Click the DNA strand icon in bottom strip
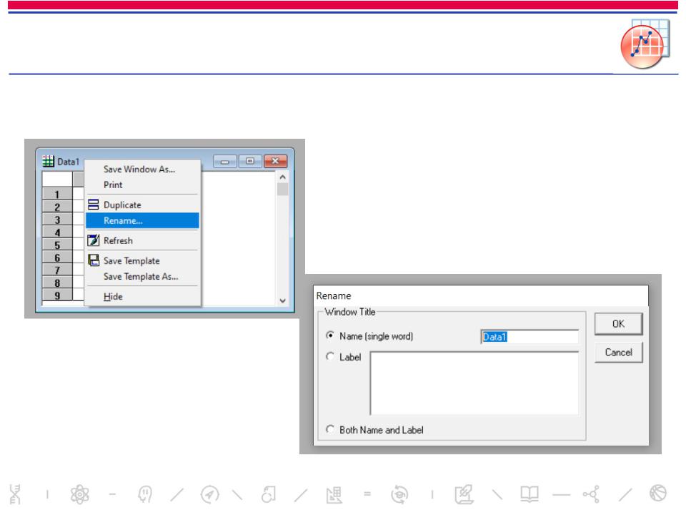686x510 pixels. point(15,494)
